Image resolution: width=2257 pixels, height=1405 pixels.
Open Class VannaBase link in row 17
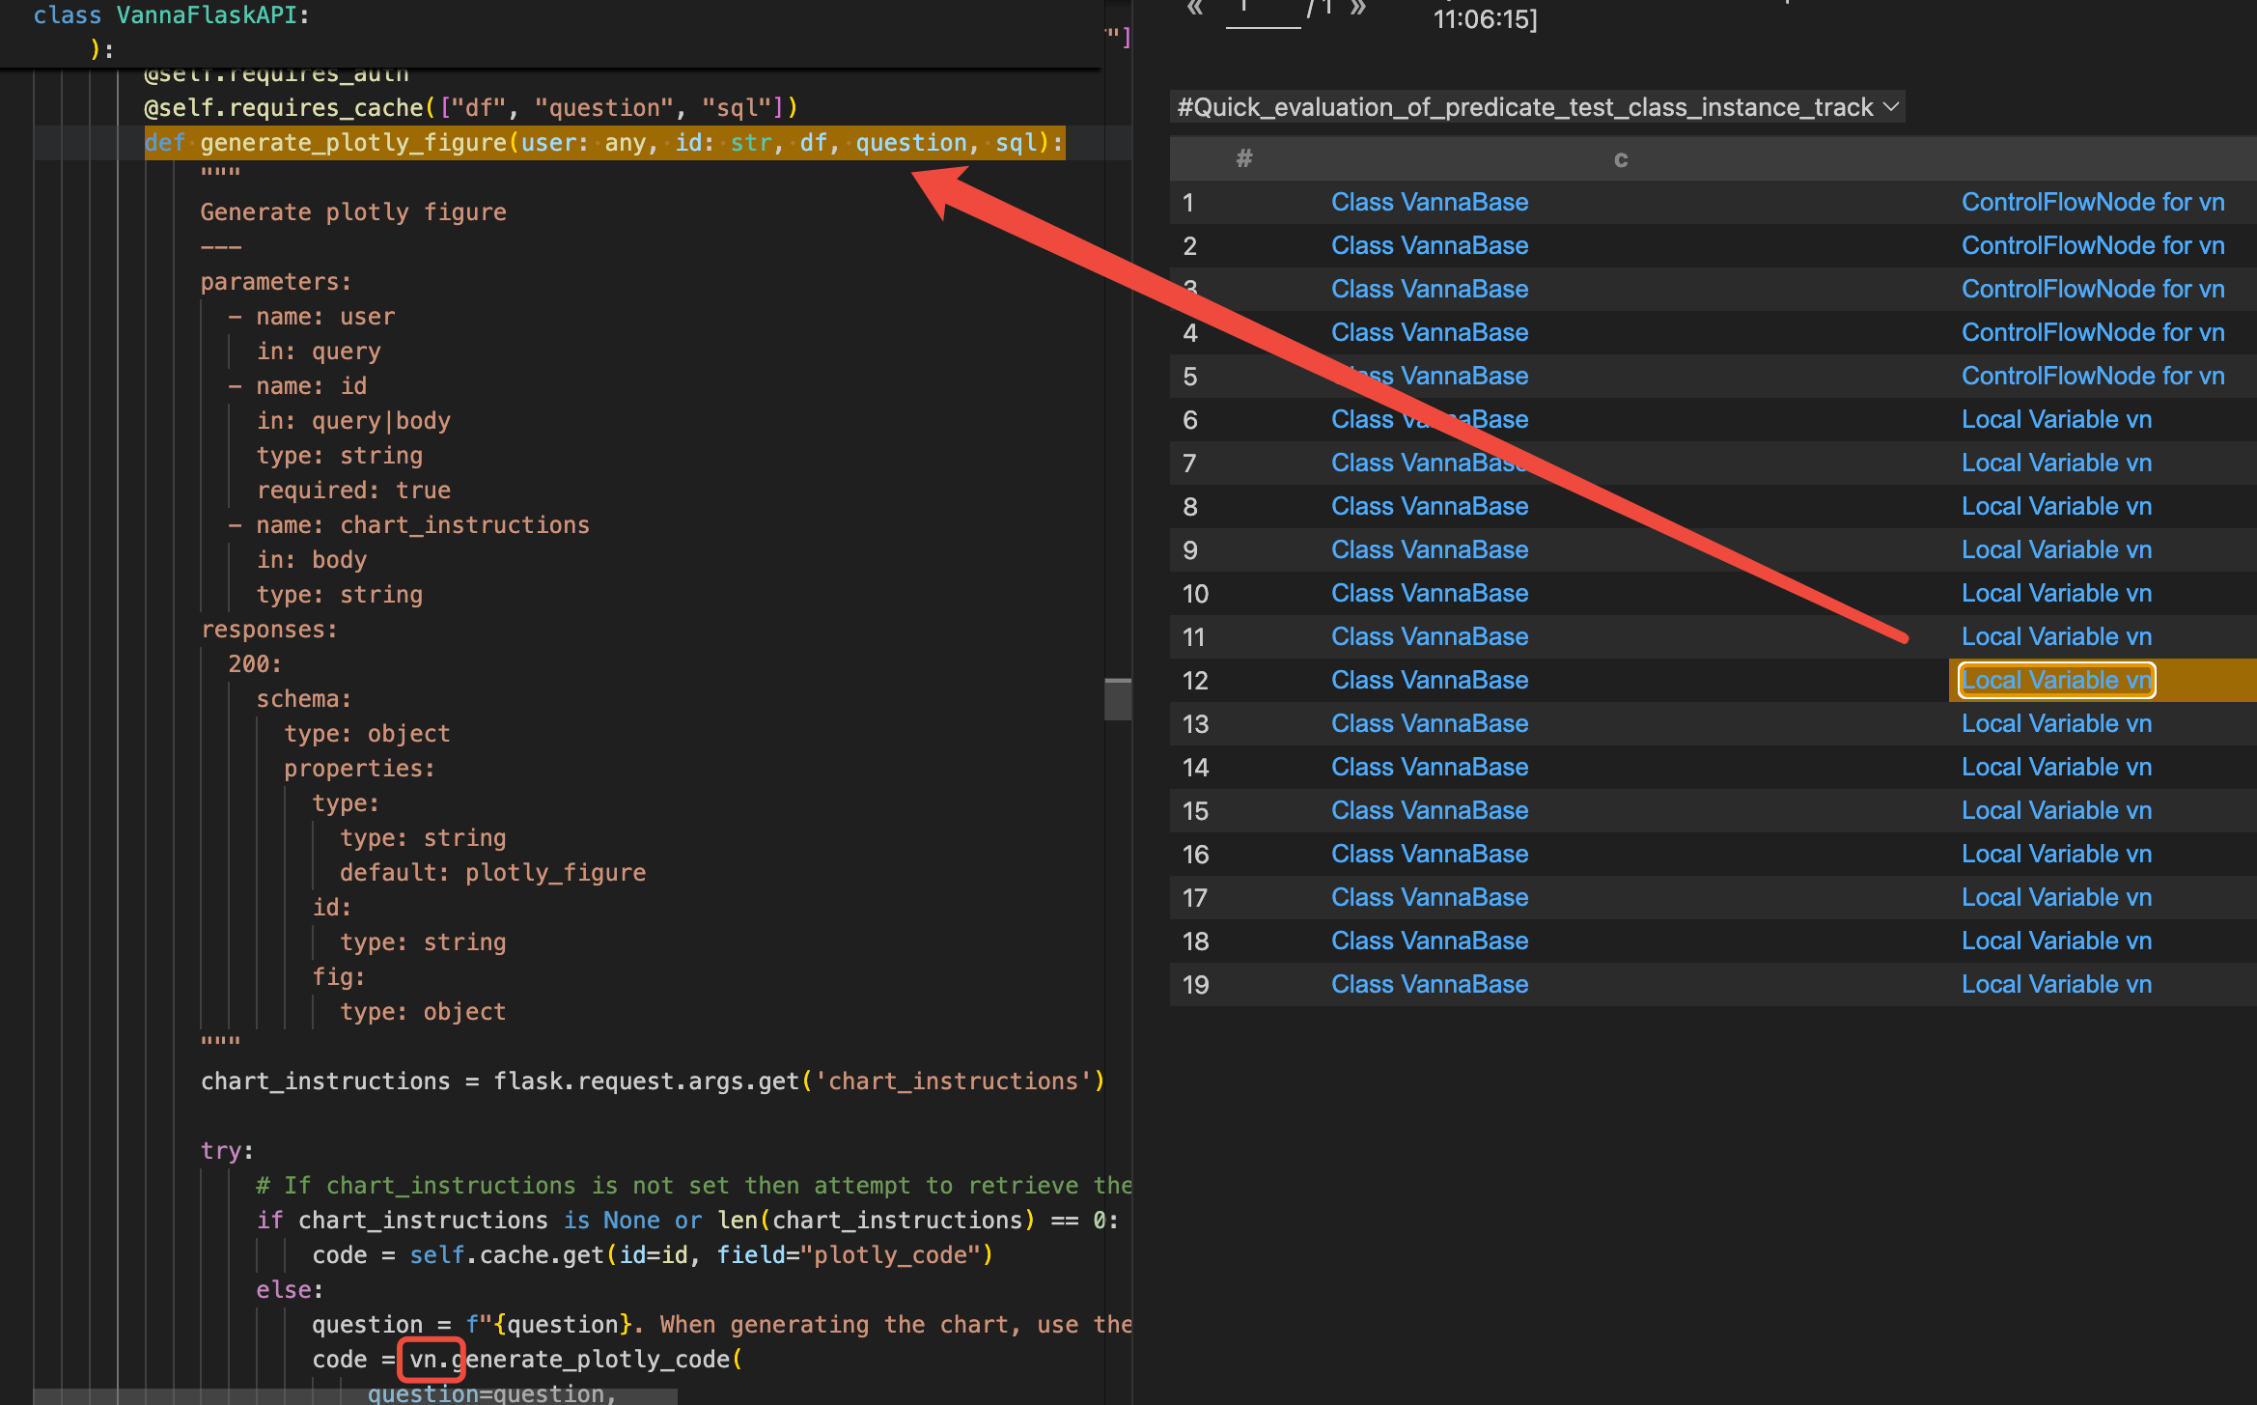[x=1430, y=897]
